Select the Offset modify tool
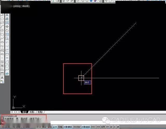 click(7, 19)
